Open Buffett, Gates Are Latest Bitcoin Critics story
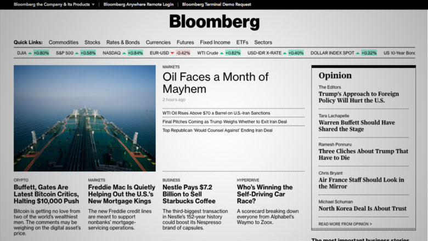Screen dimensions: 428x241 (47, 194)
